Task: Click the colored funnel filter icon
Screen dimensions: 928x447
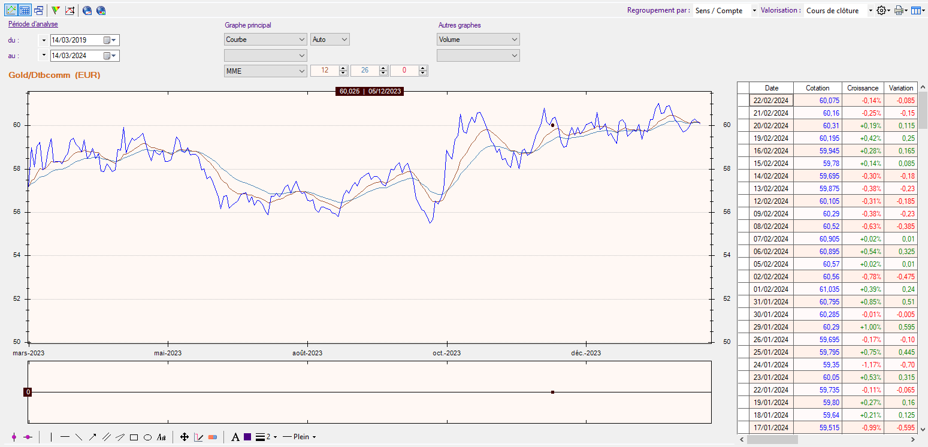Action: tap(55, 10)
